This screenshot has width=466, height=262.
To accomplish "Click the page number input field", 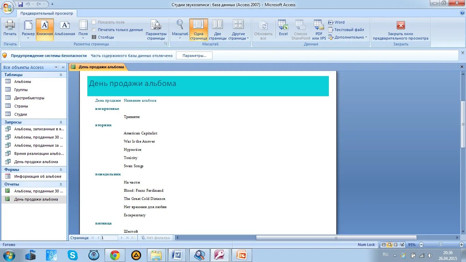I will tap(110, 238).
